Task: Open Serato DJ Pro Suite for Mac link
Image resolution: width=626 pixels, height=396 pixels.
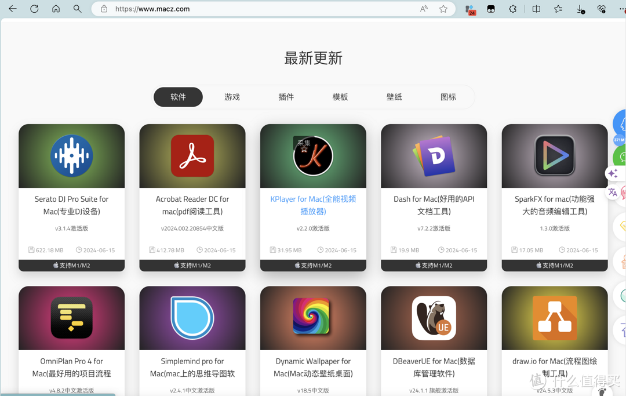Action: (72, 205)
